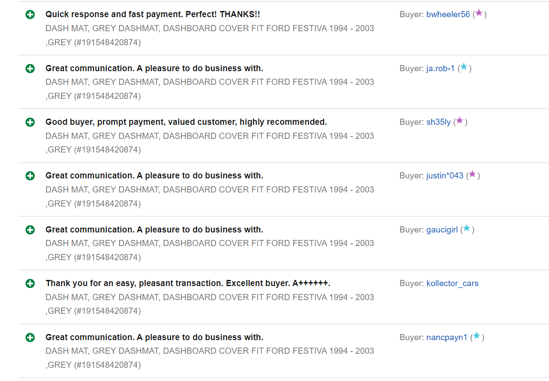This screenshot has height=381, width=549.
Task: Open ja.rob-1 buyer profile link
Action: pos(440,69)
